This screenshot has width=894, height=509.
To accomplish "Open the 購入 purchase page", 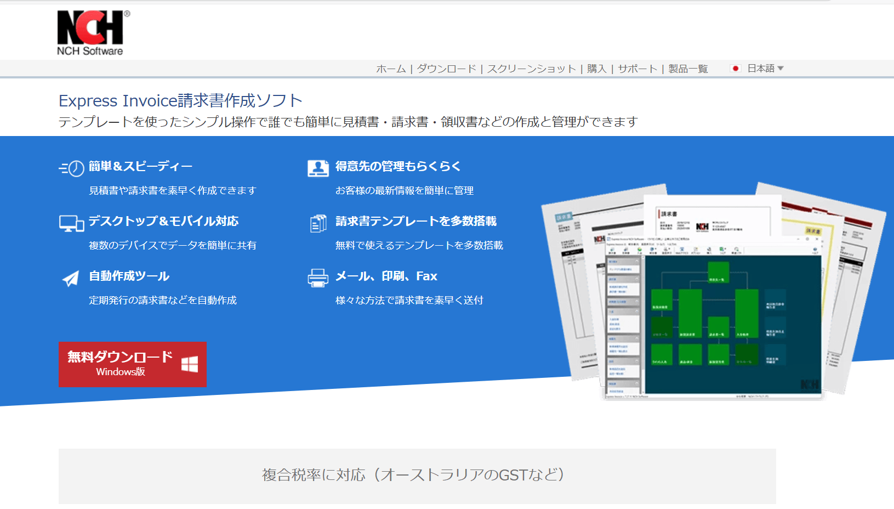I will tap(596, 69).
